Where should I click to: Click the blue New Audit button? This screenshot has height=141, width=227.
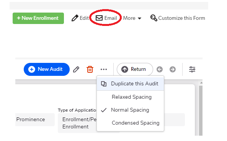coord(47,69)
